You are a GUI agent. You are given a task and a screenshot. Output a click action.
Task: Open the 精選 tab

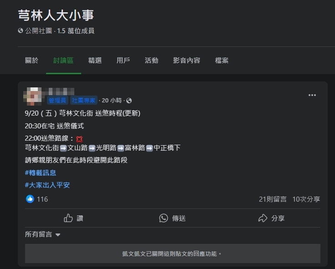tap(95, 61)
